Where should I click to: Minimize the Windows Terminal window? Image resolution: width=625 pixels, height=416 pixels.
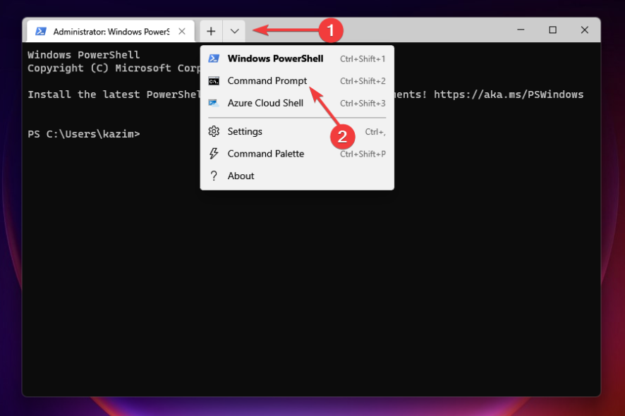[x=521, y=30]
